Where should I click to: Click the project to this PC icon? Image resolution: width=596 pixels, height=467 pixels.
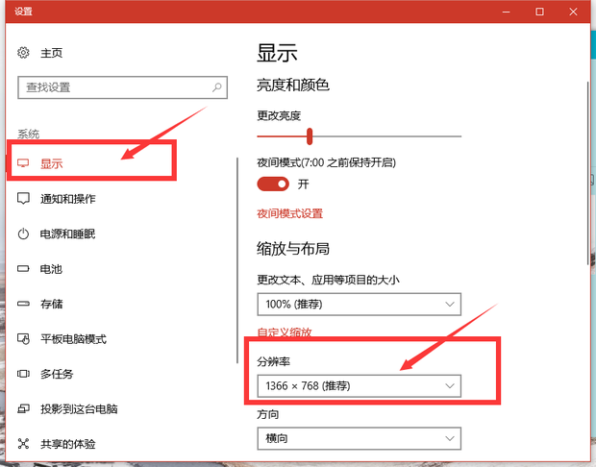(x=23, y=408)
